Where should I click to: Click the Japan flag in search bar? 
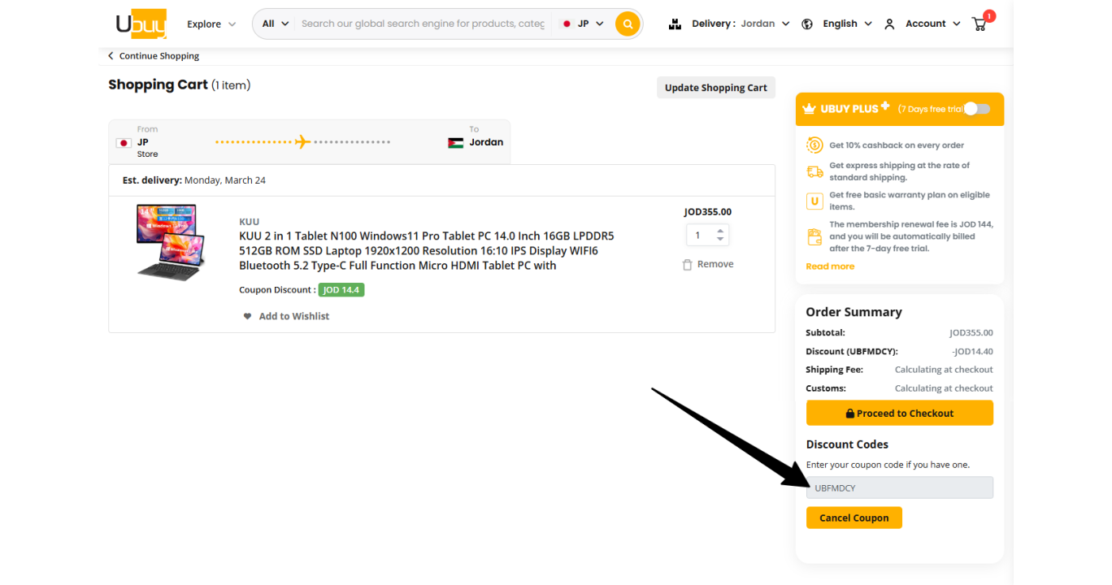pos(567,24)
